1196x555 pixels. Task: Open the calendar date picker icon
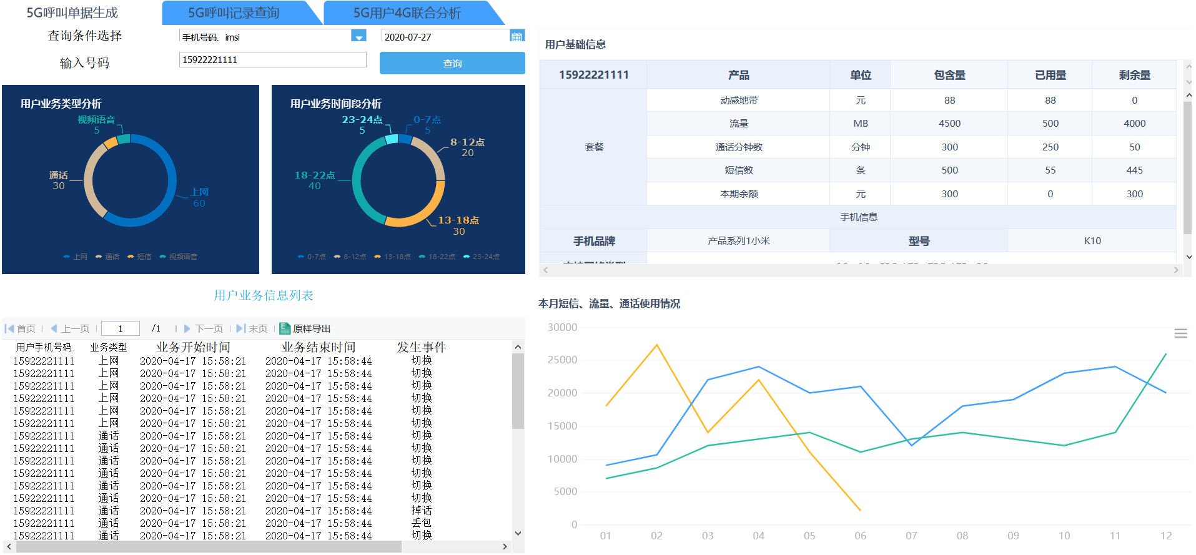pos(516,36)
